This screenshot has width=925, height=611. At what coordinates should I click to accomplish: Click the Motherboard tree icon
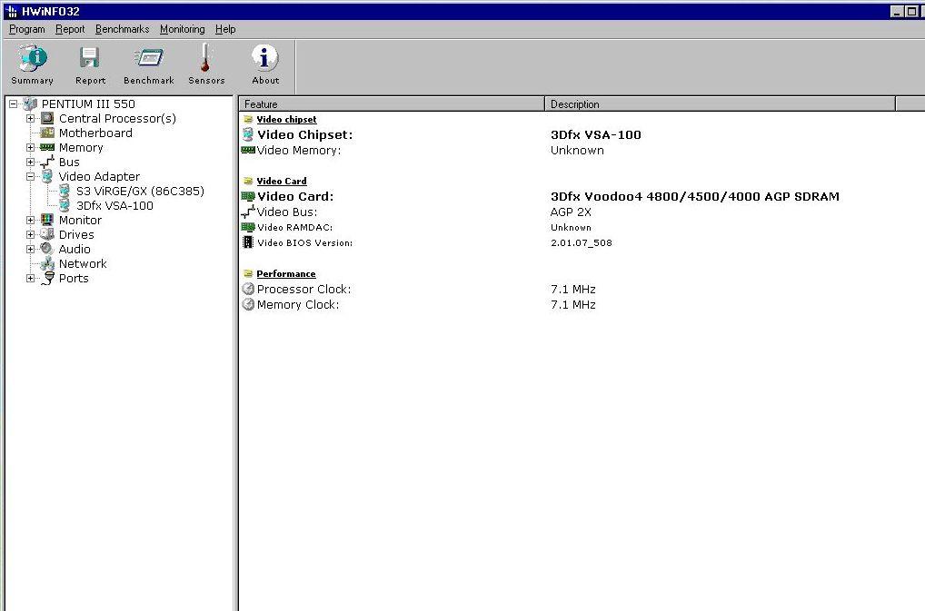(47, 133)
